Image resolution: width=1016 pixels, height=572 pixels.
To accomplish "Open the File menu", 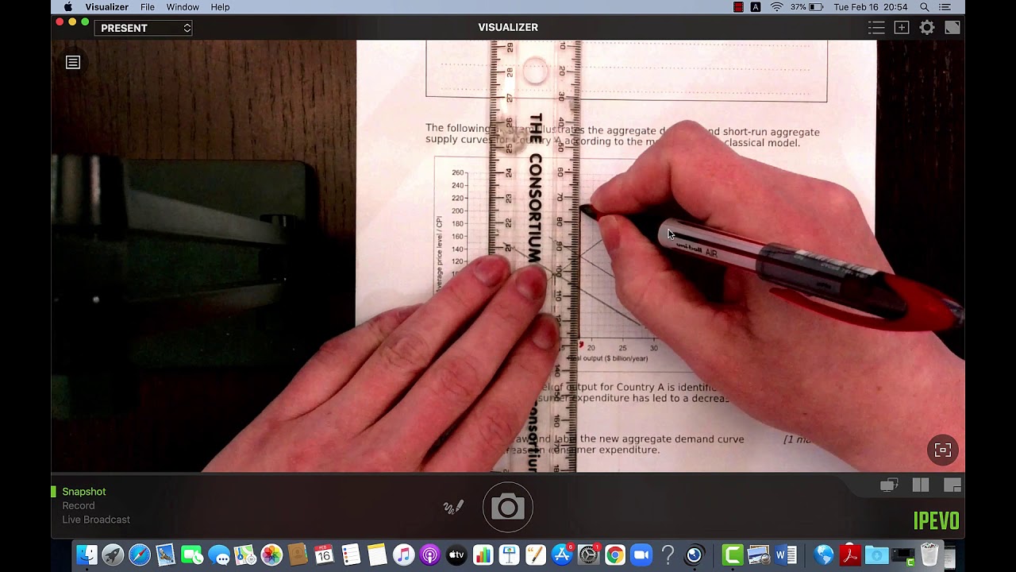I will 148,7.
